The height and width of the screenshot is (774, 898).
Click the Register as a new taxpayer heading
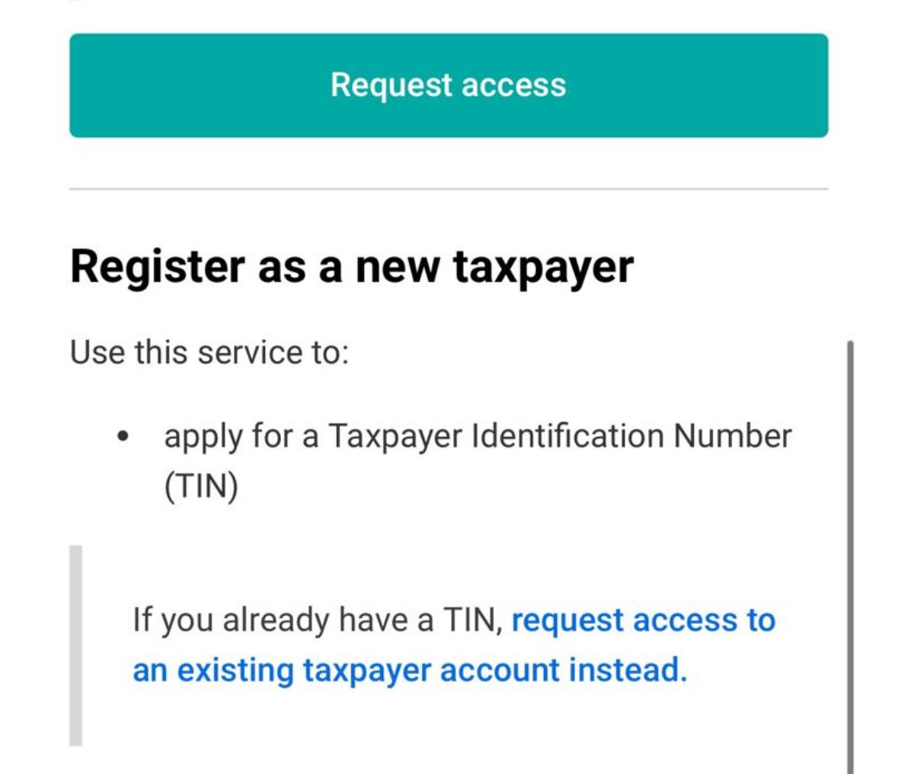pyautogui.click(x=351, y=267)
